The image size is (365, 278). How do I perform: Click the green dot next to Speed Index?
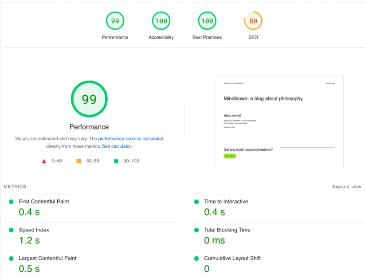[11, 230]
